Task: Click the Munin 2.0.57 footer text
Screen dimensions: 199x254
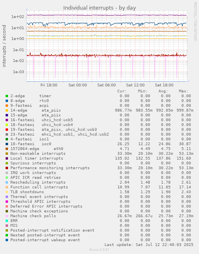Action: click(99, 250)
